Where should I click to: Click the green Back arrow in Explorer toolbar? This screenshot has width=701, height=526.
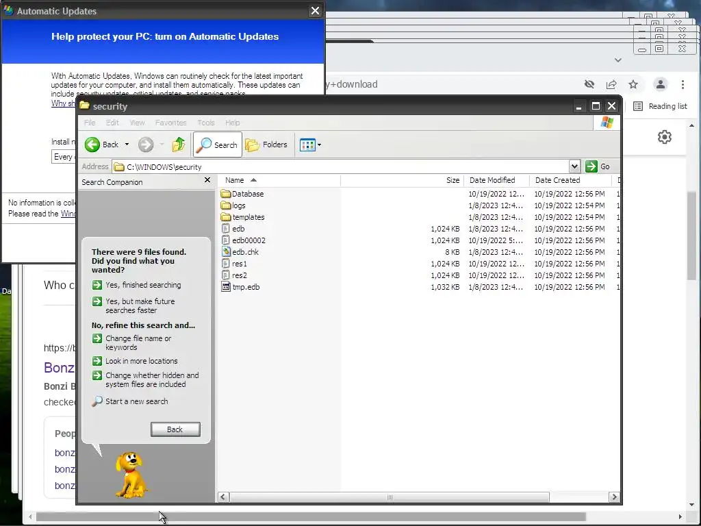tap(92, 145)
